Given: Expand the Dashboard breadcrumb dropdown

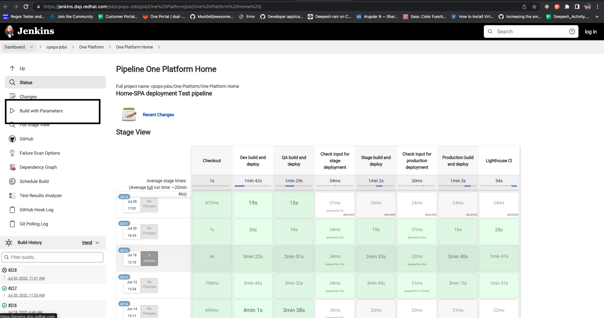Looking at the screenshot, I should 31,47.
